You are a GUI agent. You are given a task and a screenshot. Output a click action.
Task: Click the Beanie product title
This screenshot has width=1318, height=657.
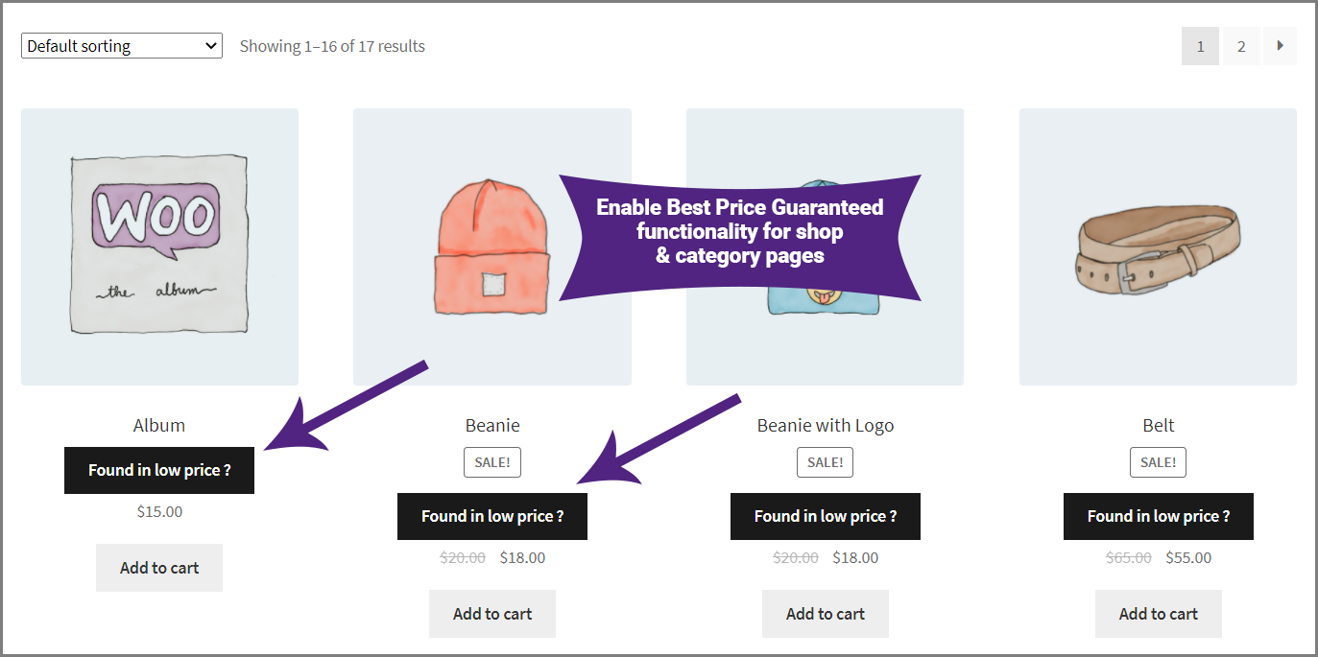pos(492,425)
